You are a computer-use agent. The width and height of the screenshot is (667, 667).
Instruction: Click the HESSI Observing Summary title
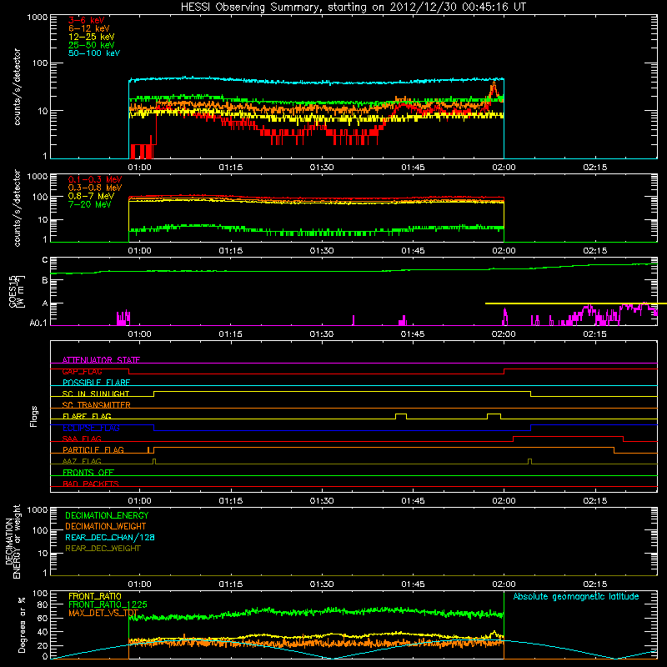[x=353, y=7]
